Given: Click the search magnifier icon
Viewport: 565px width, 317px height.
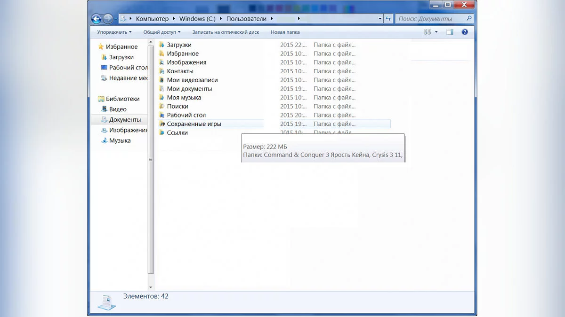Looking at the screenshot, I should (469, 19).
